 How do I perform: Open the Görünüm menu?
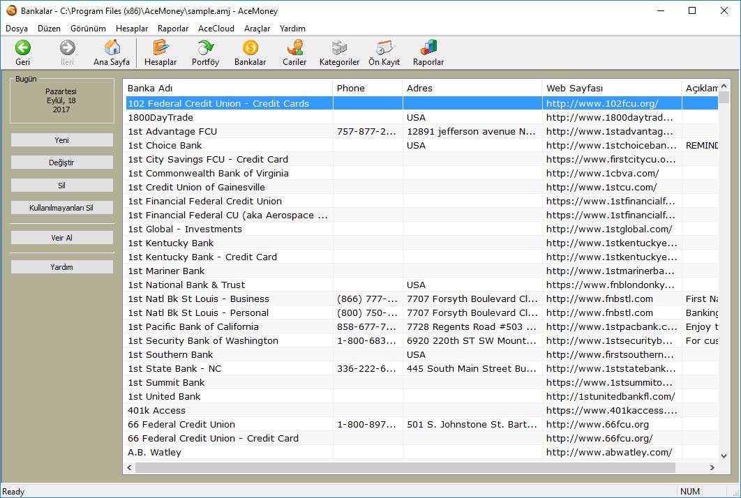pyautogui.click(x=89, y=29)
